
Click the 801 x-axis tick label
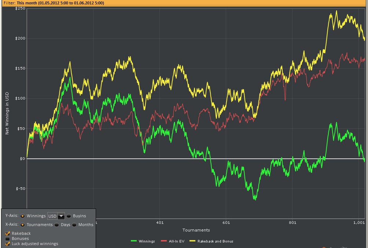pos(292,222)
